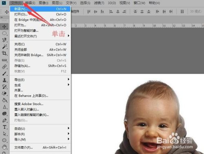Pick the Brush tool

[x=4, y=73]
